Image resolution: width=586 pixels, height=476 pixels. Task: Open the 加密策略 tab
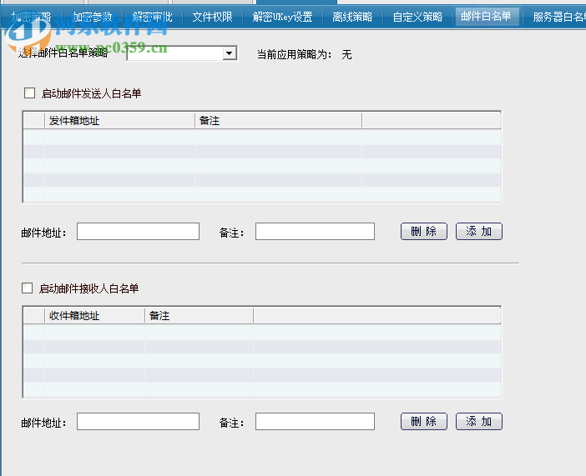point(31,17)
